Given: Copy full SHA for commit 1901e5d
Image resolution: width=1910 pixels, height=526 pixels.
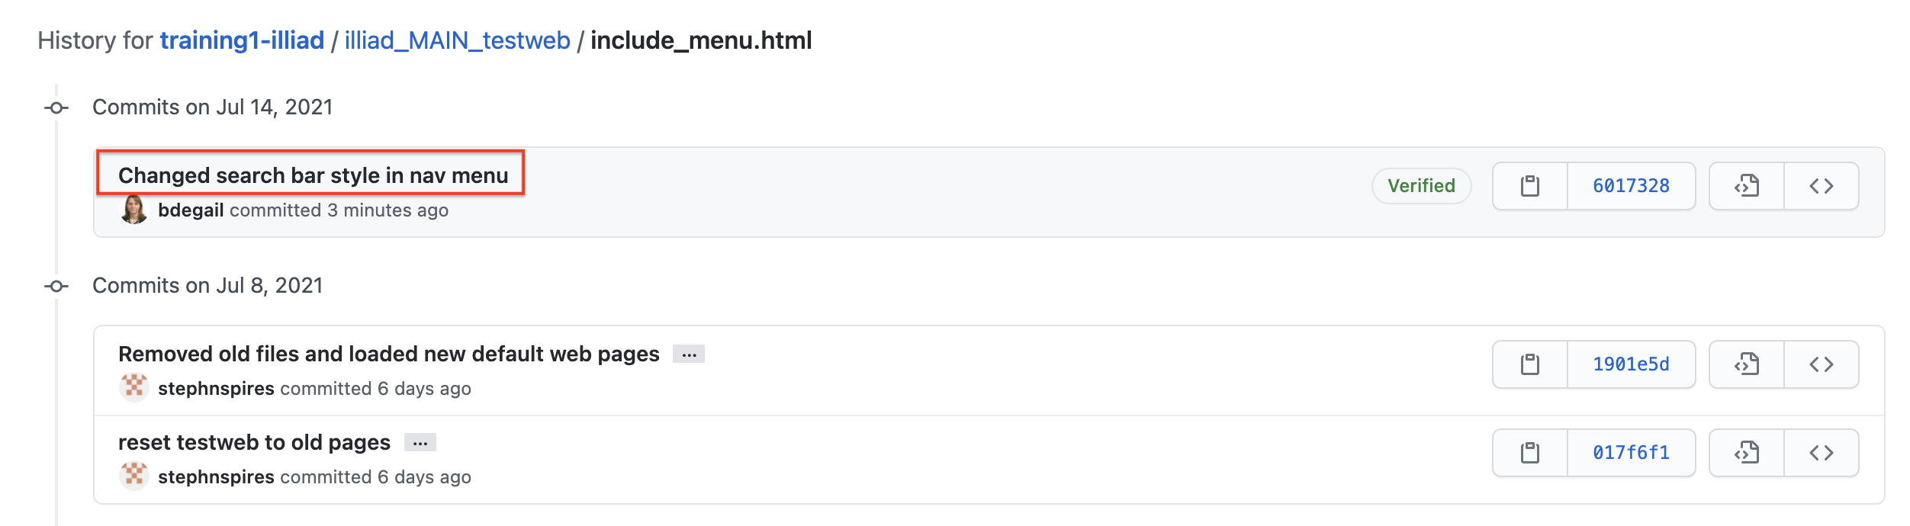Looking at the screenshot, I should [1529, 364].
